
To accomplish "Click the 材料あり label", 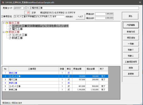I will (69, 17).
